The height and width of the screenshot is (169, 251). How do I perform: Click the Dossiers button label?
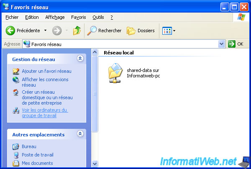(146, 31)
